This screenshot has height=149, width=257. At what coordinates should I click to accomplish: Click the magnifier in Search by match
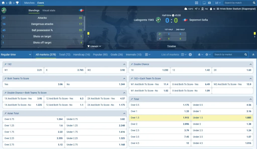(x=254, y=3)
